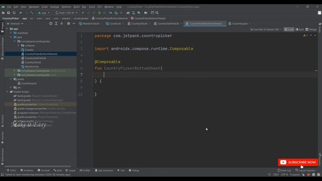Open the Problems tool window
This screenshot has height=181, width=322.
point(27,170)
